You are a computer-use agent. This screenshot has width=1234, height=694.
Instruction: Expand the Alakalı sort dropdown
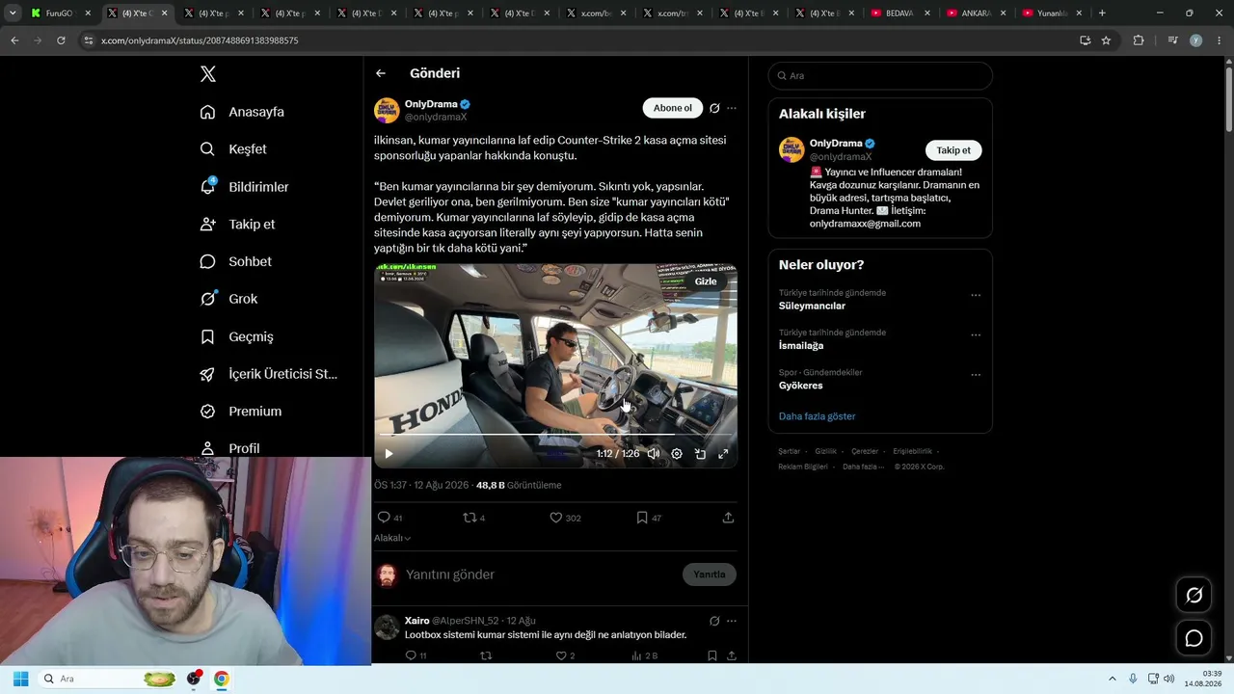392,538
